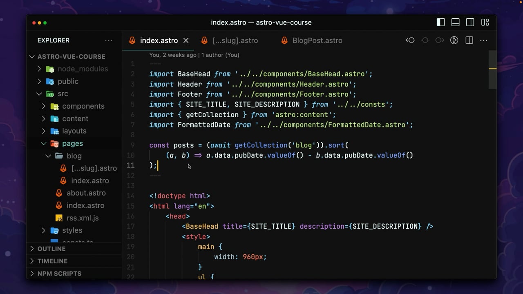523x294 pixels.
Task: Collapse ASTRO-VUE-COURSE root folder
Action: (x=32, y=56)
